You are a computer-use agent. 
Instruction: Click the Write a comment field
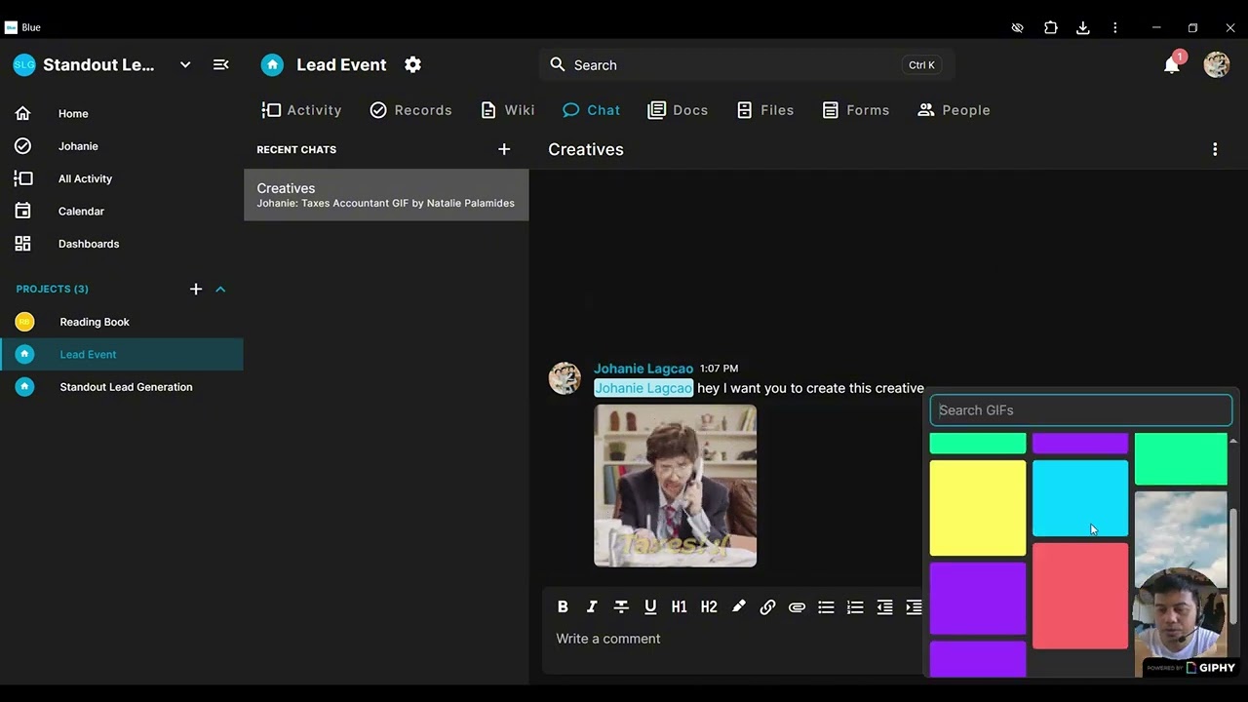731,639
